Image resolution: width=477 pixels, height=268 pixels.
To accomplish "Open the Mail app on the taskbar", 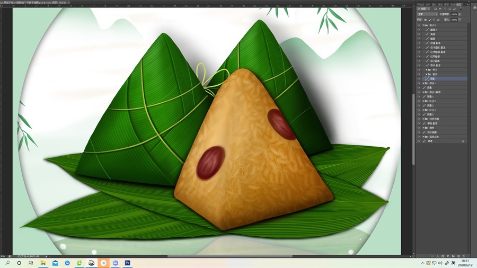I will pyautogui.click(x=55, y=263).
